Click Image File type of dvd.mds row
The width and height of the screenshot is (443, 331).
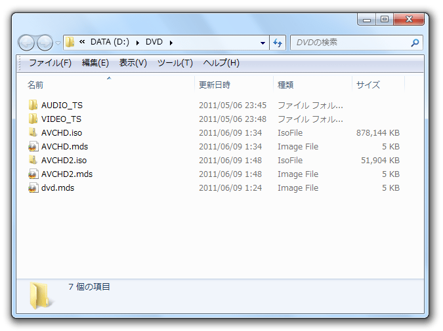coord(298,188)
